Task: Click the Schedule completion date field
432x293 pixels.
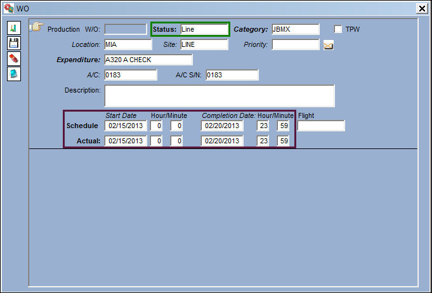Action: 222,126
